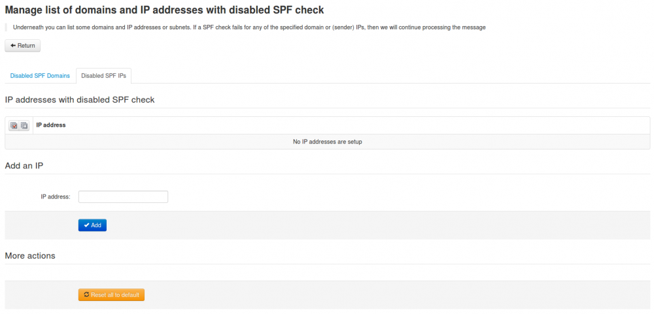654x314 pixels.
Task: Click the checkmark icon on Add button
Action: [x=86, y=225]
